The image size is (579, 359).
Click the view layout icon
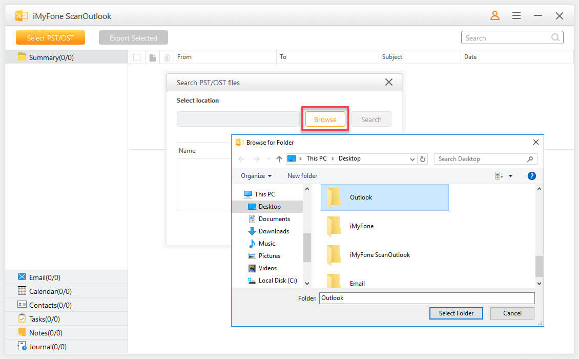tap(499, 176)
